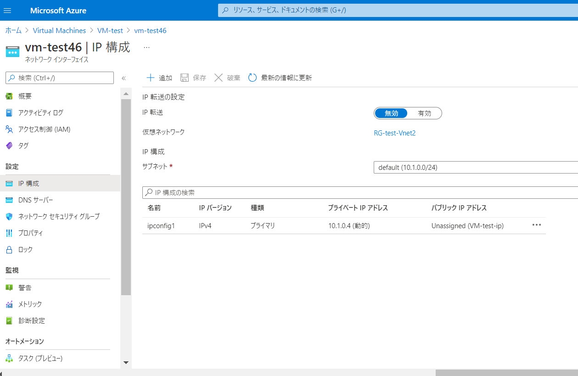
Task: Click the メトリック chart icon
Action: coord(9,304)
